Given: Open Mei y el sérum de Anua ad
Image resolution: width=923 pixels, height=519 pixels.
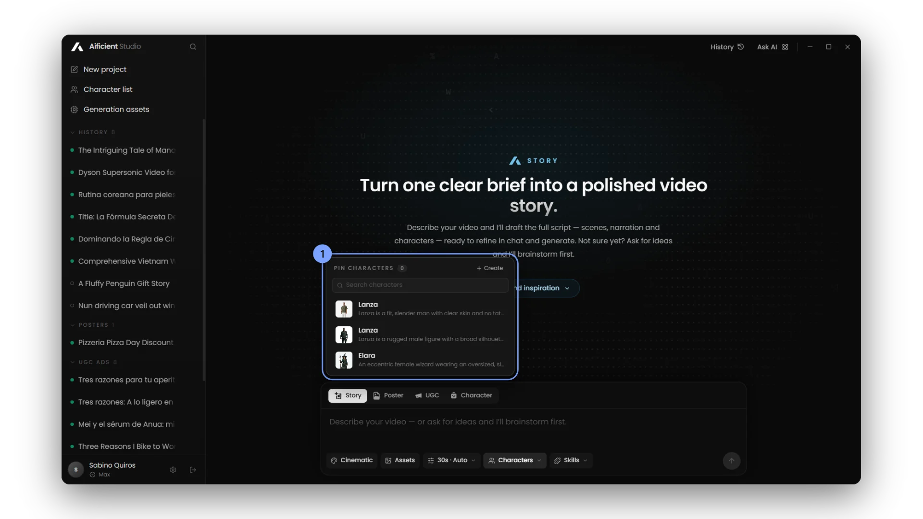Looking at the screenshot, I should coord(127,424).
